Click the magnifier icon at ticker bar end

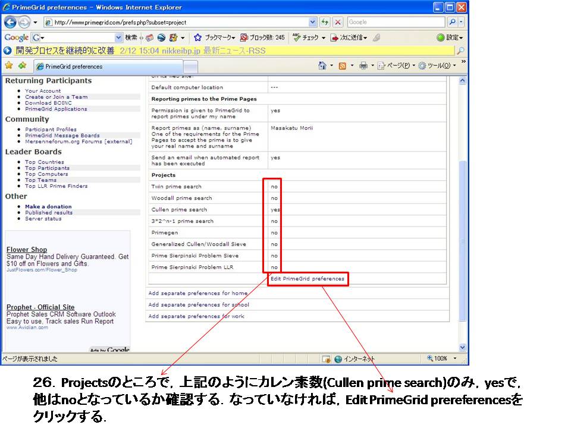pos(460,51)
